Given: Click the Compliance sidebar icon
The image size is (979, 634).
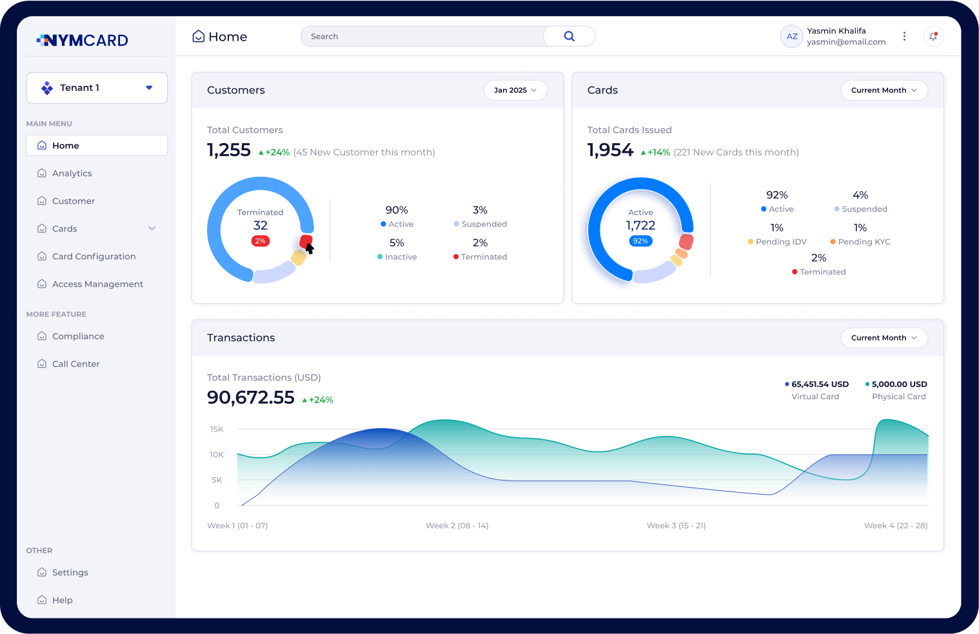Looking at the screenshot, I should coord(42,337).
